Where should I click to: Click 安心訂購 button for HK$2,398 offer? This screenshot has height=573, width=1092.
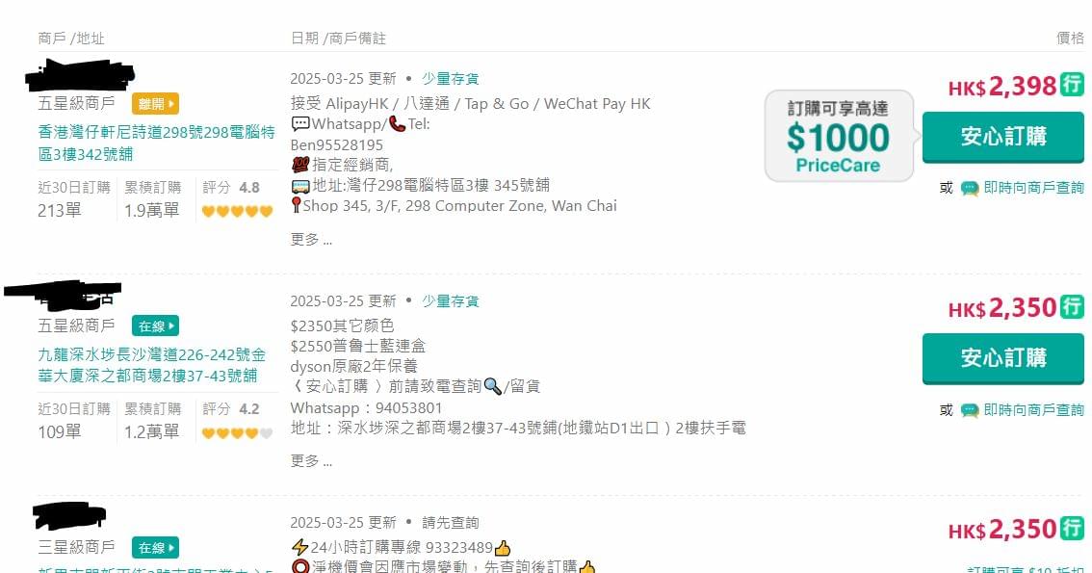1002,137
